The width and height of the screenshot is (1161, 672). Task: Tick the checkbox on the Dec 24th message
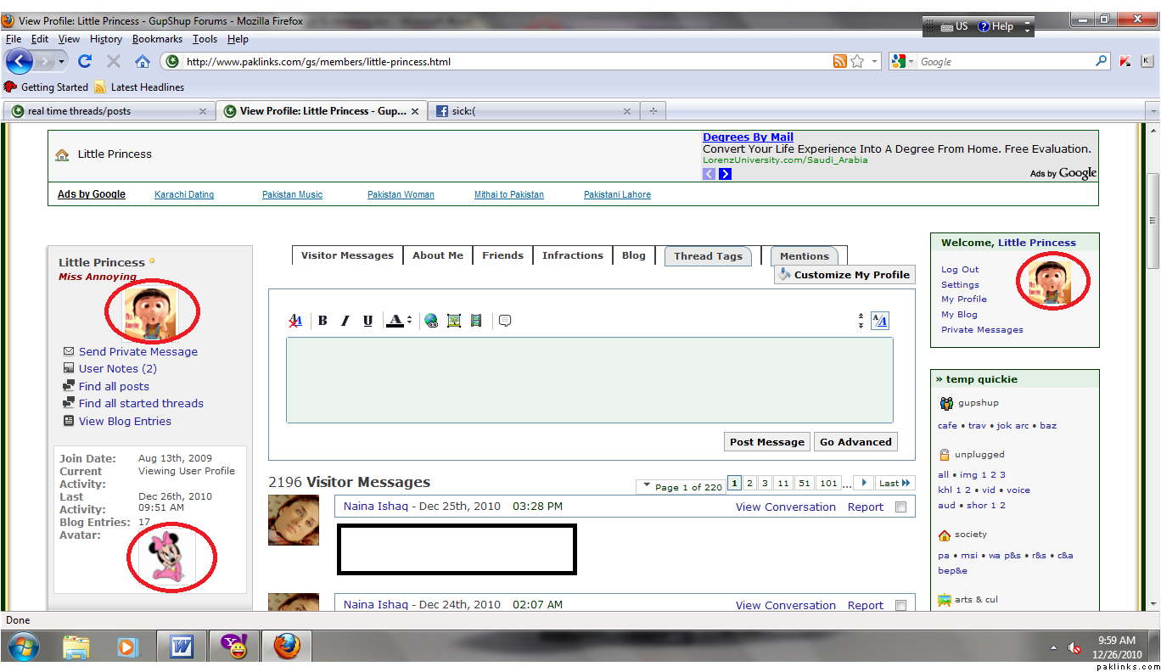tap(900, 606)
